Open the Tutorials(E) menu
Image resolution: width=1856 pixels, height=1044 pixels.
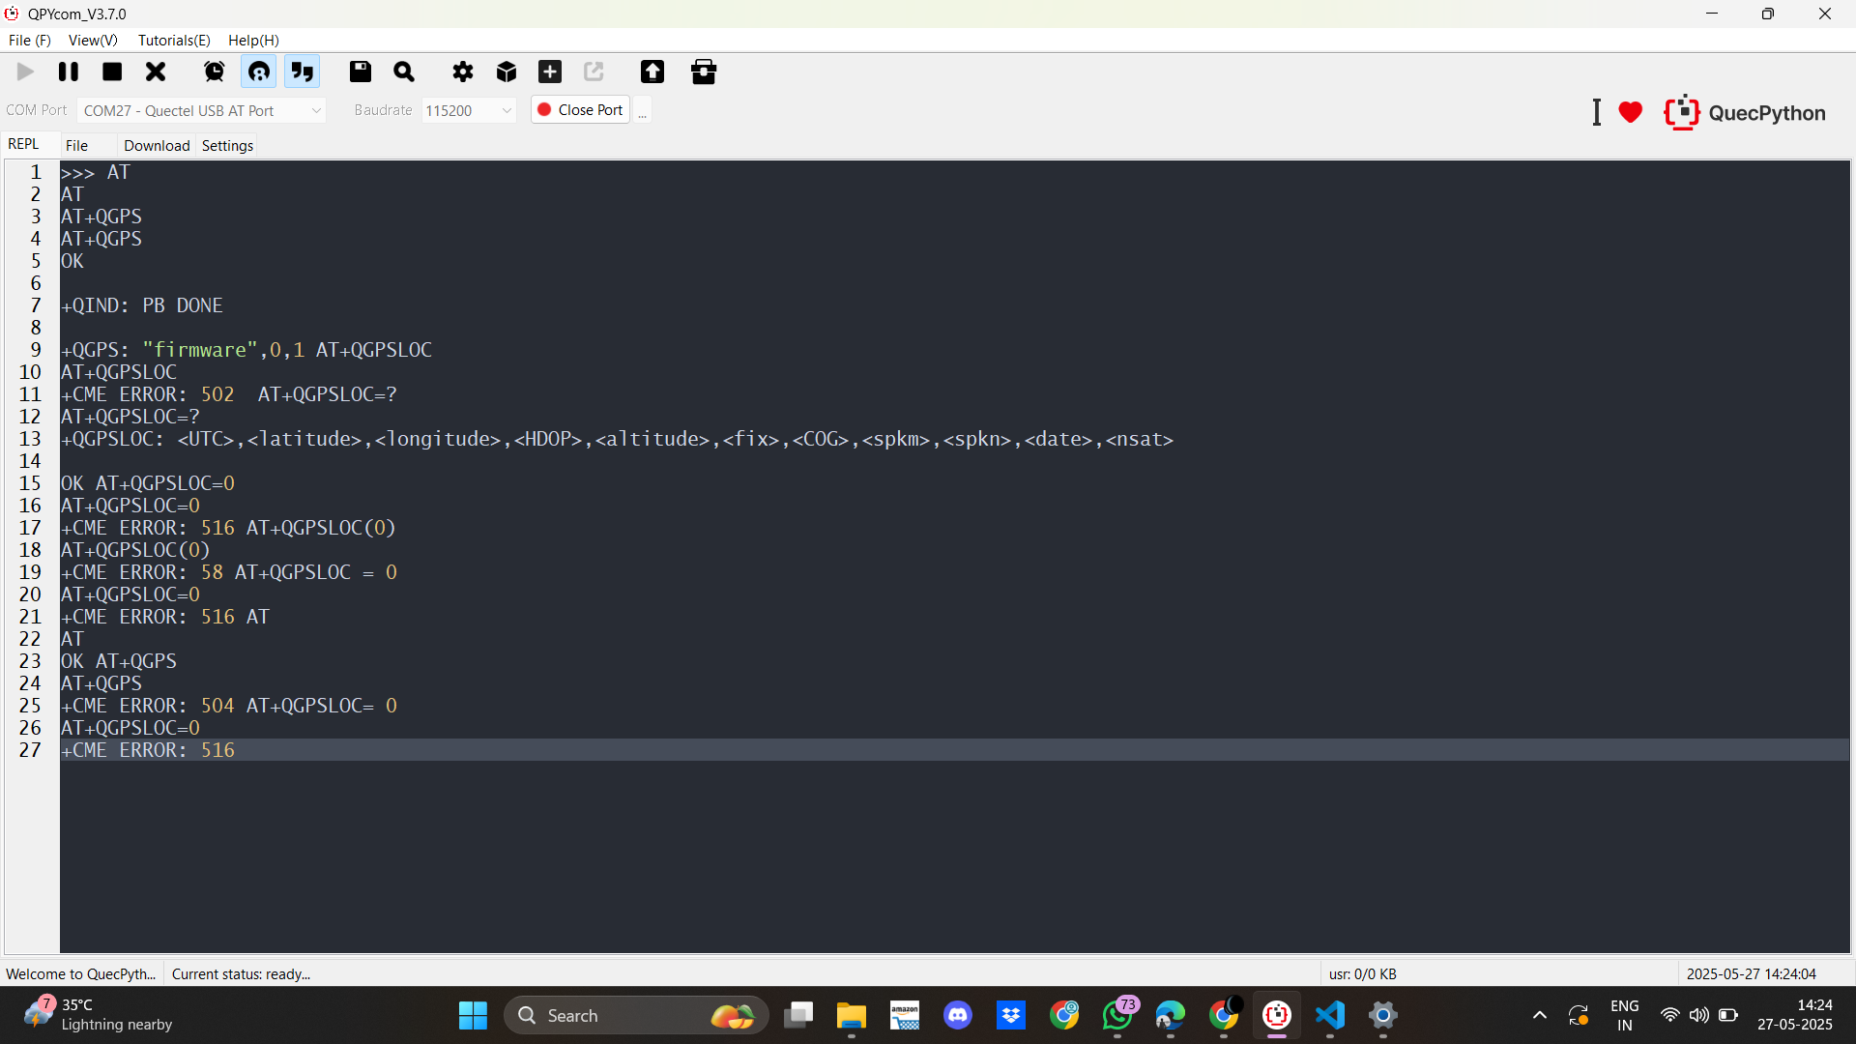pos(174,40)
